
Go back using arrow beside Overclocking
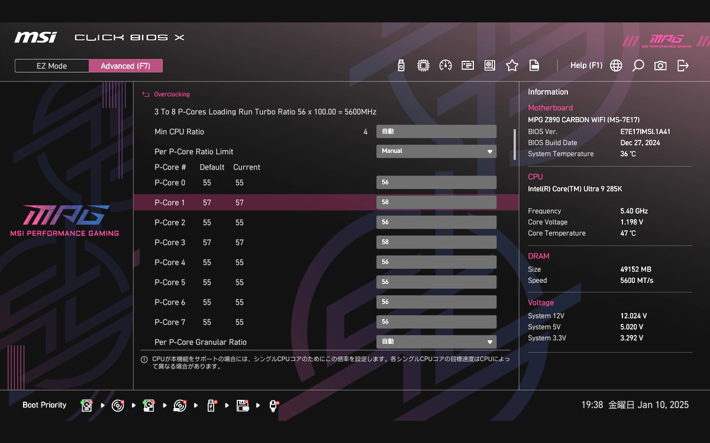(x=146, y=94)
